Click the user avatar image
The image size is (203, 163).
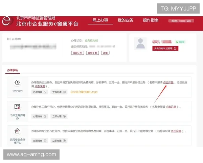click(x=140, y=43)
